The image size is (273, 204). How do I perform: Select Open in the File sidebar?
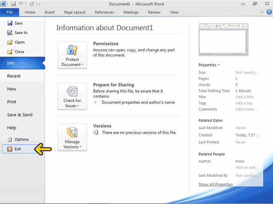coord(16,42)
